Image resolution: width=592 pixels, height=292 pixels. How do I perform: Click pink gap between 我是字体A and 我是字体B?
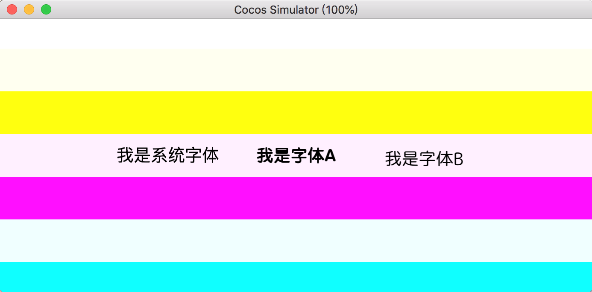tap(360, 156)
